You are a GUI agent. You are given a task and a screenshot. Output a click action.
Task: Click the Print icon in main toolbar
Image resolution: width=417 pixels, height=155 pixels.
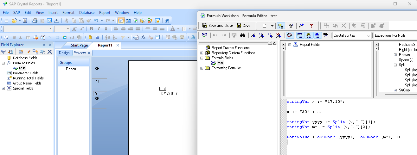tap(35, 21)
